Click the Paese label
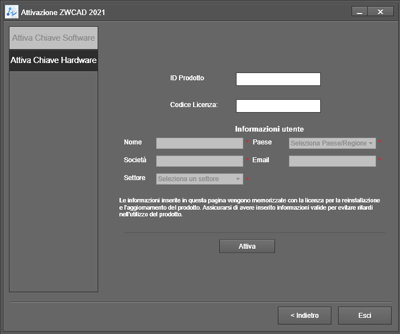 point(262,142)
